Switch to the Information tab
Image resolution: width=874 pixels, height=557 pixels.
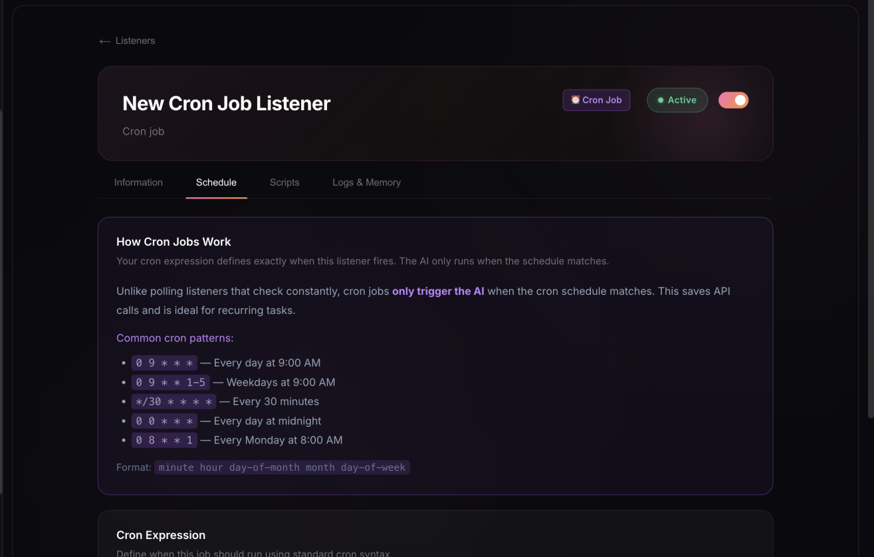[138, 182]
